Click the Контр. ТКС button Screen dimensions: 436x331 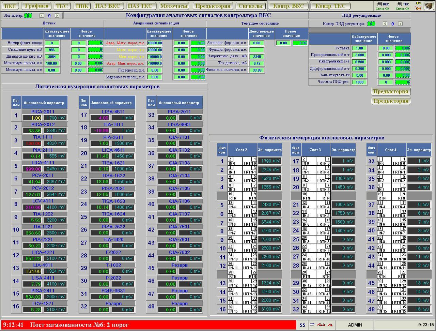point(330,6)
